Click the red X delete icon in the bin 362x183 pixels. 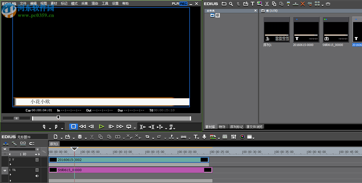click(x=302, y=4)
